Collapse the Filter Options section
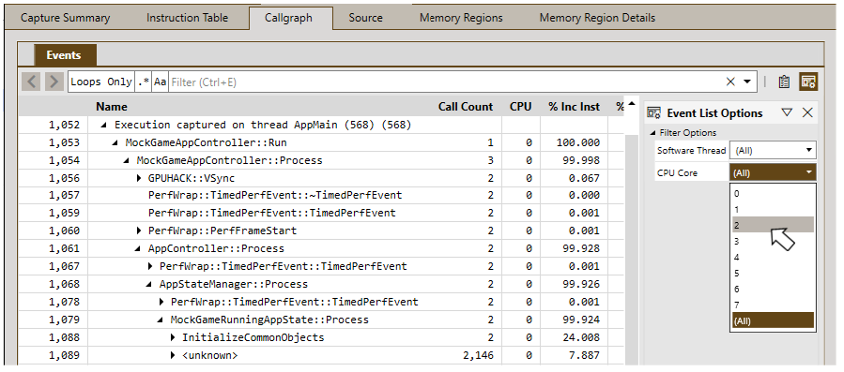Image resolution: width=844 pixels, height=372 pixels. pos(652,133)
